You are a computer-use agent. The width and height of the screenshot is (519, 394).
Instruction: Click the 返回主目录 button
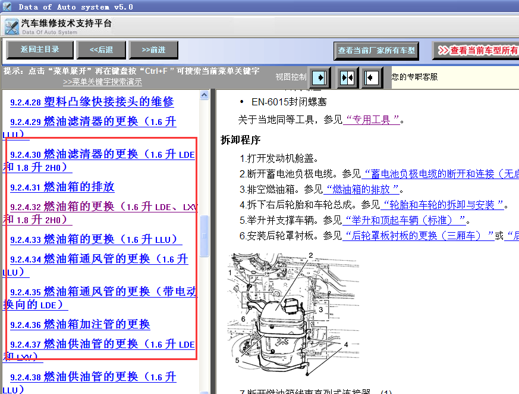[x=40, y=50]
